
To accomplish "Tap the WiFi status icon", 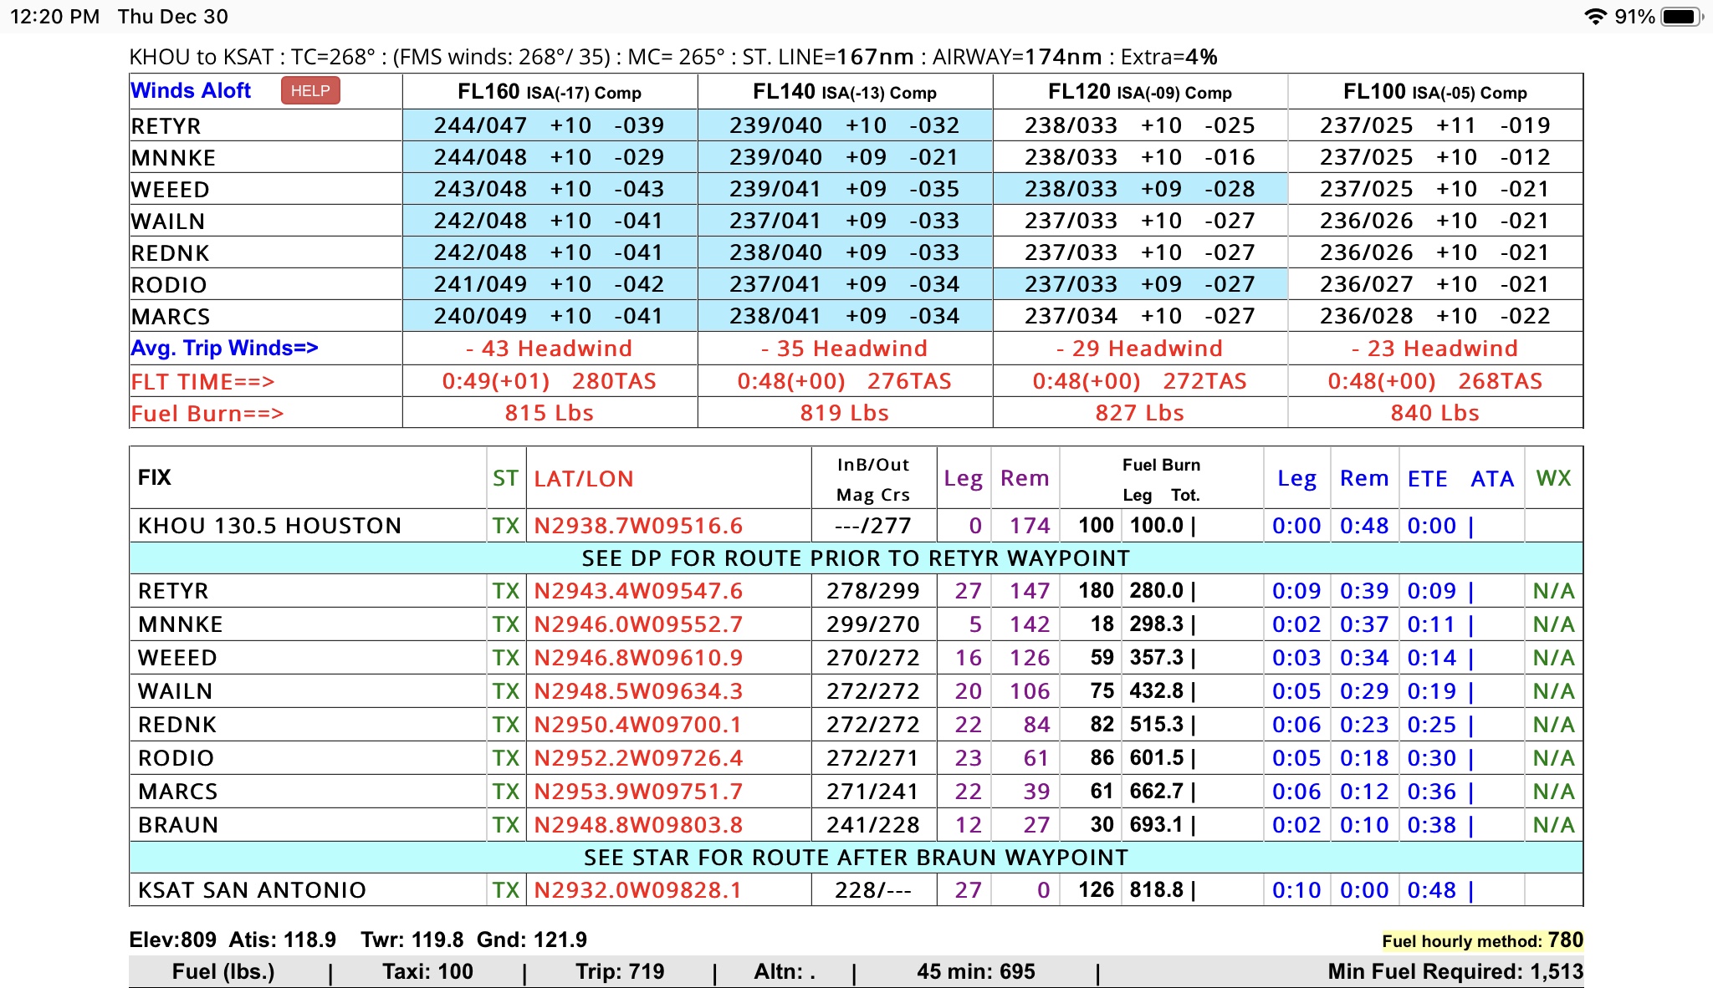I will pos(1596,16).
